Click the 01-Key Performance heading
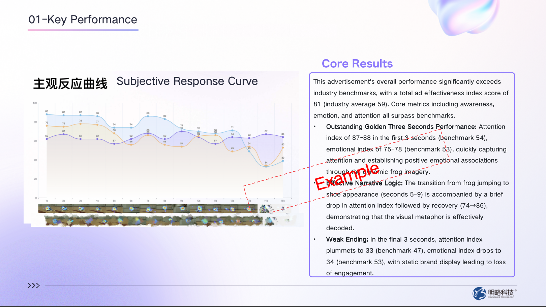 tap(83, 20)
